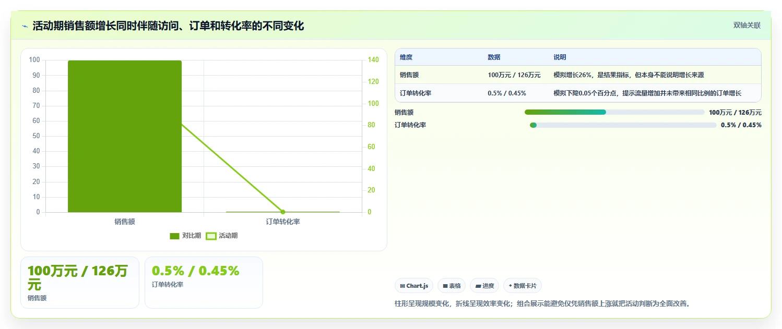782x329 pixels.
Task: Click the line data point at 订单转化率
Action: click(x=283, y=212)
